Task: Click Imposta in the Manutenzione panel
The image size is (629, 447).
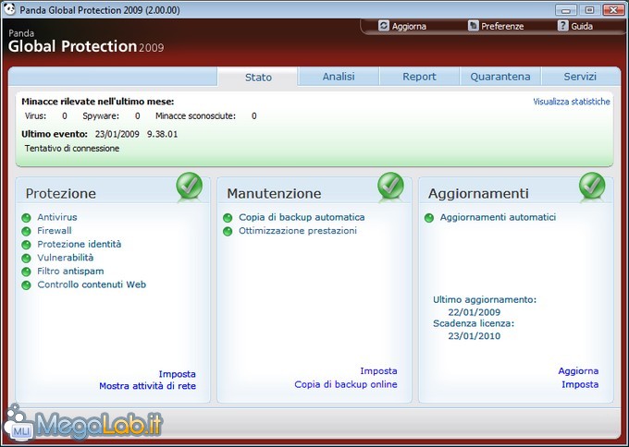Action: 378,371
